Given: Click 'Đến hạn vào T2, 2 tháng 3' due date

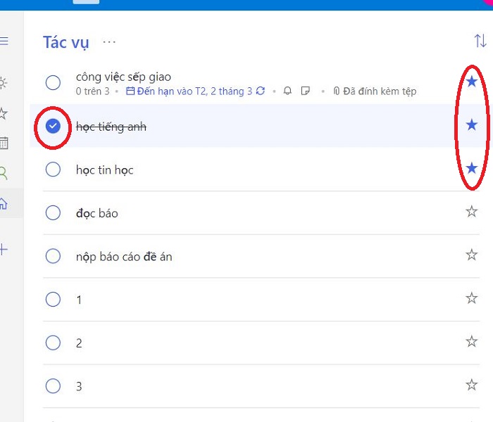Looking at the screenshot, I should click(194, 91).
